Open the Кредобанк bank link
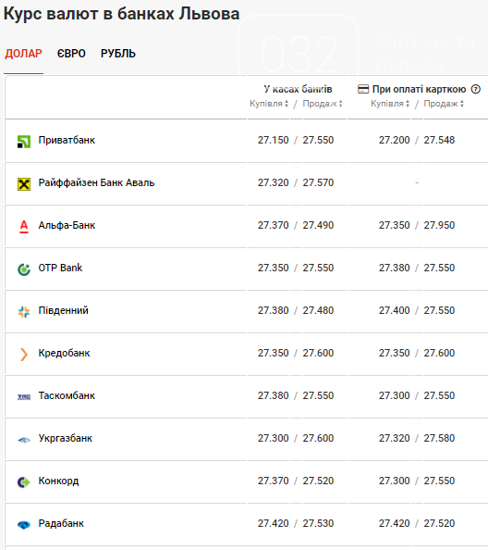Screen dimensions: 488x550 pos(64,353)
